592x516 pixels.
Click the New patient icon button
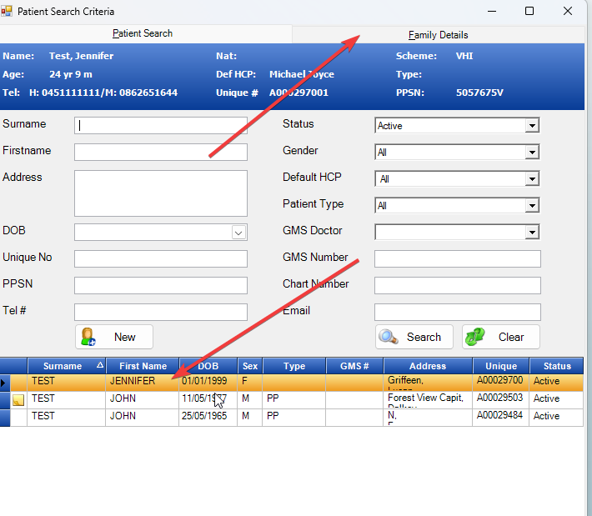point(88,337)
